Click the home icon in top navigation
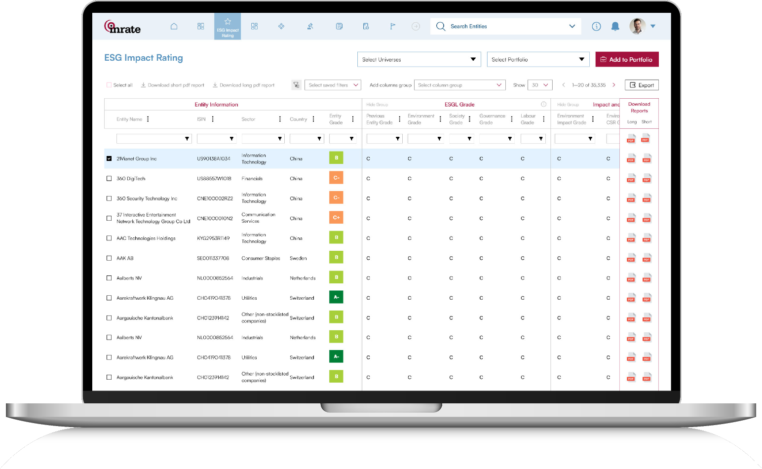Viewport: 762px width, 469px height. click(x=174, y=27)
